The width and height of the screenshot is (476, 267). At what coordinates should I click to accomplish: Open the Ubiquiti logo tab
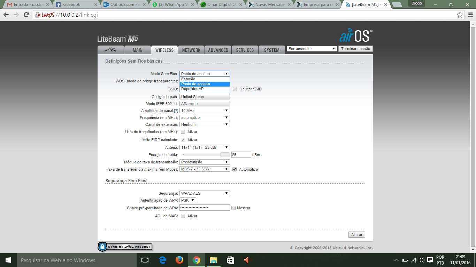click(111, 50)
